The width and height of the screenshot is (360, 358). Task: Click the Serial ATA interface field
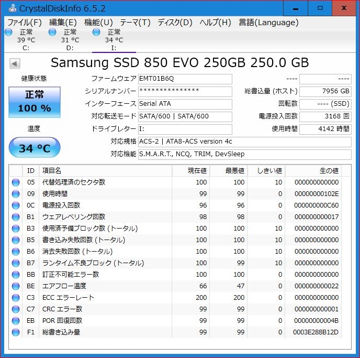(x=185, y=104)
